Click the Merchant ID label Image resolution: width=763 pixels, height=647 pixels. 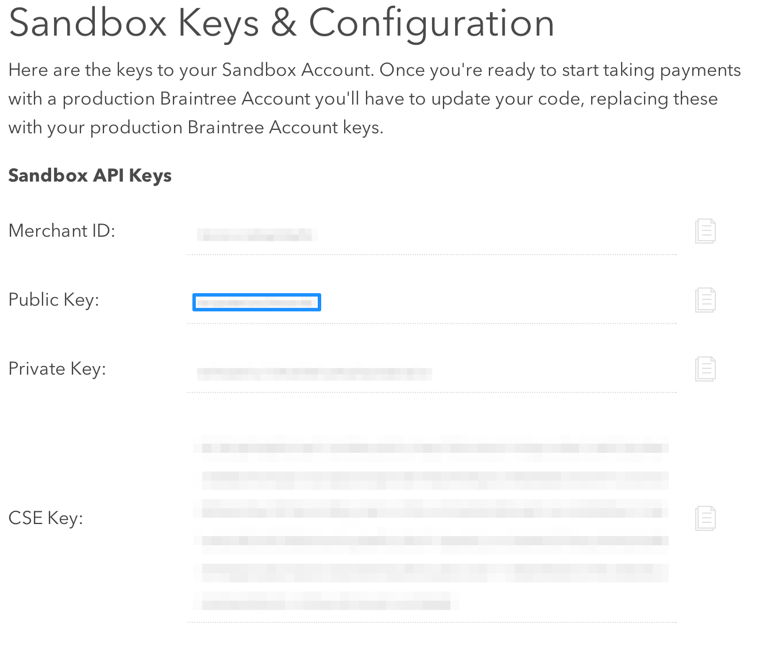[x=61, y=230]
